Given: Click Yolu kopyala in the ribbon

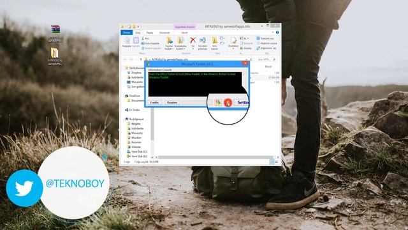Looking at the screenshot, I should (150, 43).
